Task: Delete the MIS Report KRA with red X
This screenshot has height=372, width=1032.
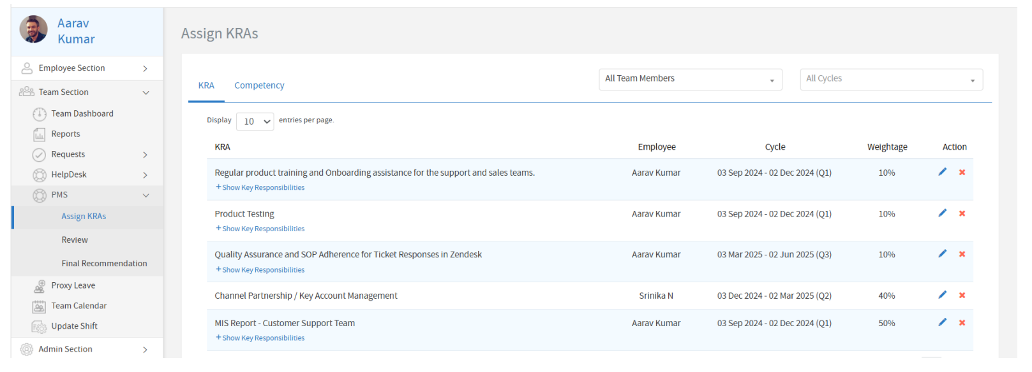Action: pyautogui.click(x=962, y=323)
